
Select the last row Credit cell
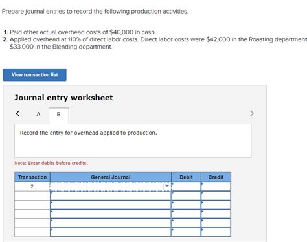(216, 232)
